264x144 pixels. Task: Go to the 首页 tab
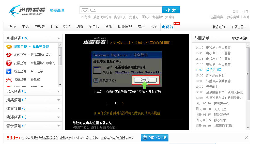tap(13, 27)
